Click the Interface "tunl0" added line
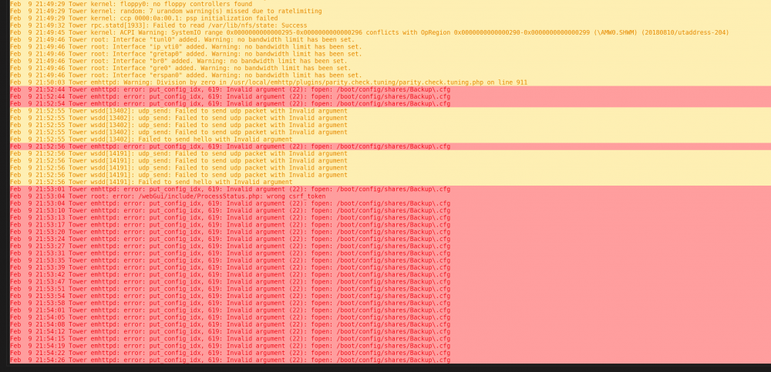 pos(182,39)
